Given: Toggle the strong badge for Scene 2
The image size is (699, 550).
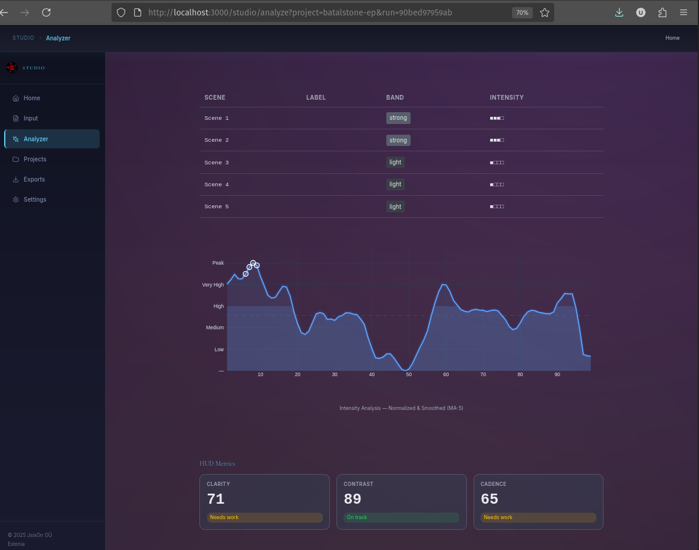Looking at the screenshot, I should 398,140.
